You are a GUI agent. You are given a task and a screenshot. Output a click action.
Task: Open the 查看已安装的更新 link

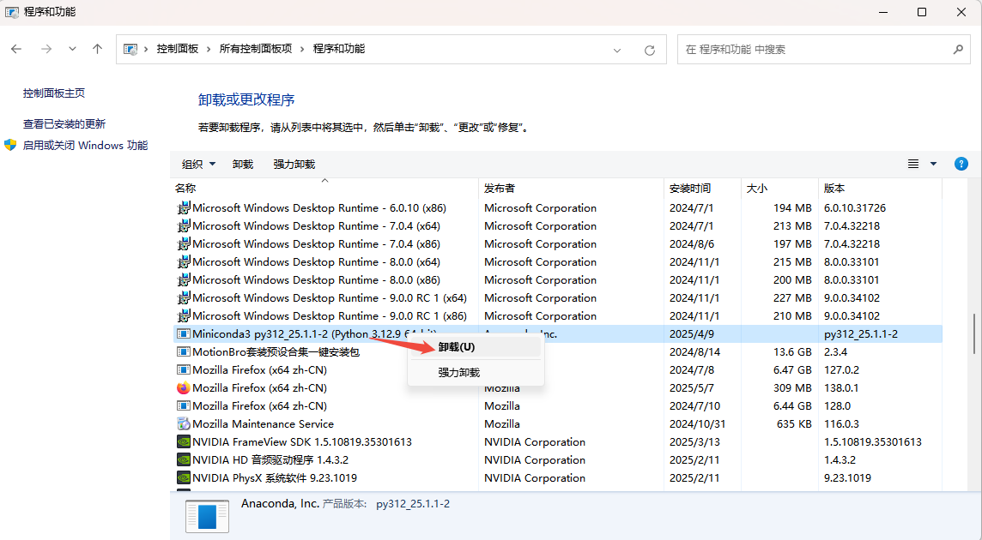click(64, 124)
